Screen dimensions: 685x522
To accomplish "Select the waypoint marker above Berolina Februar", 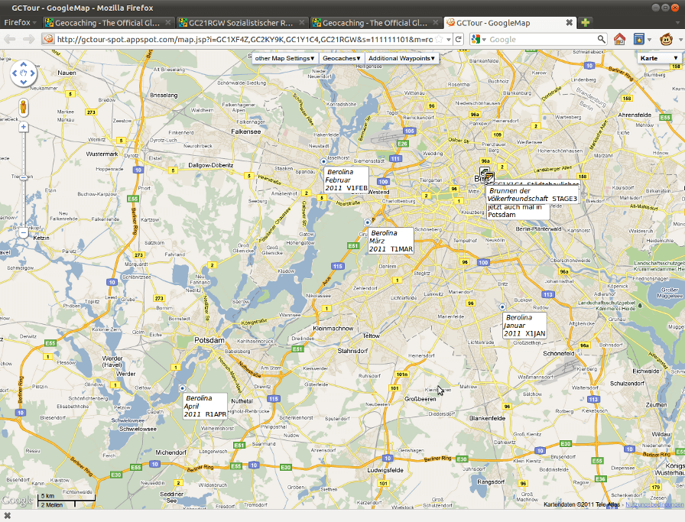I will point(323,161).
